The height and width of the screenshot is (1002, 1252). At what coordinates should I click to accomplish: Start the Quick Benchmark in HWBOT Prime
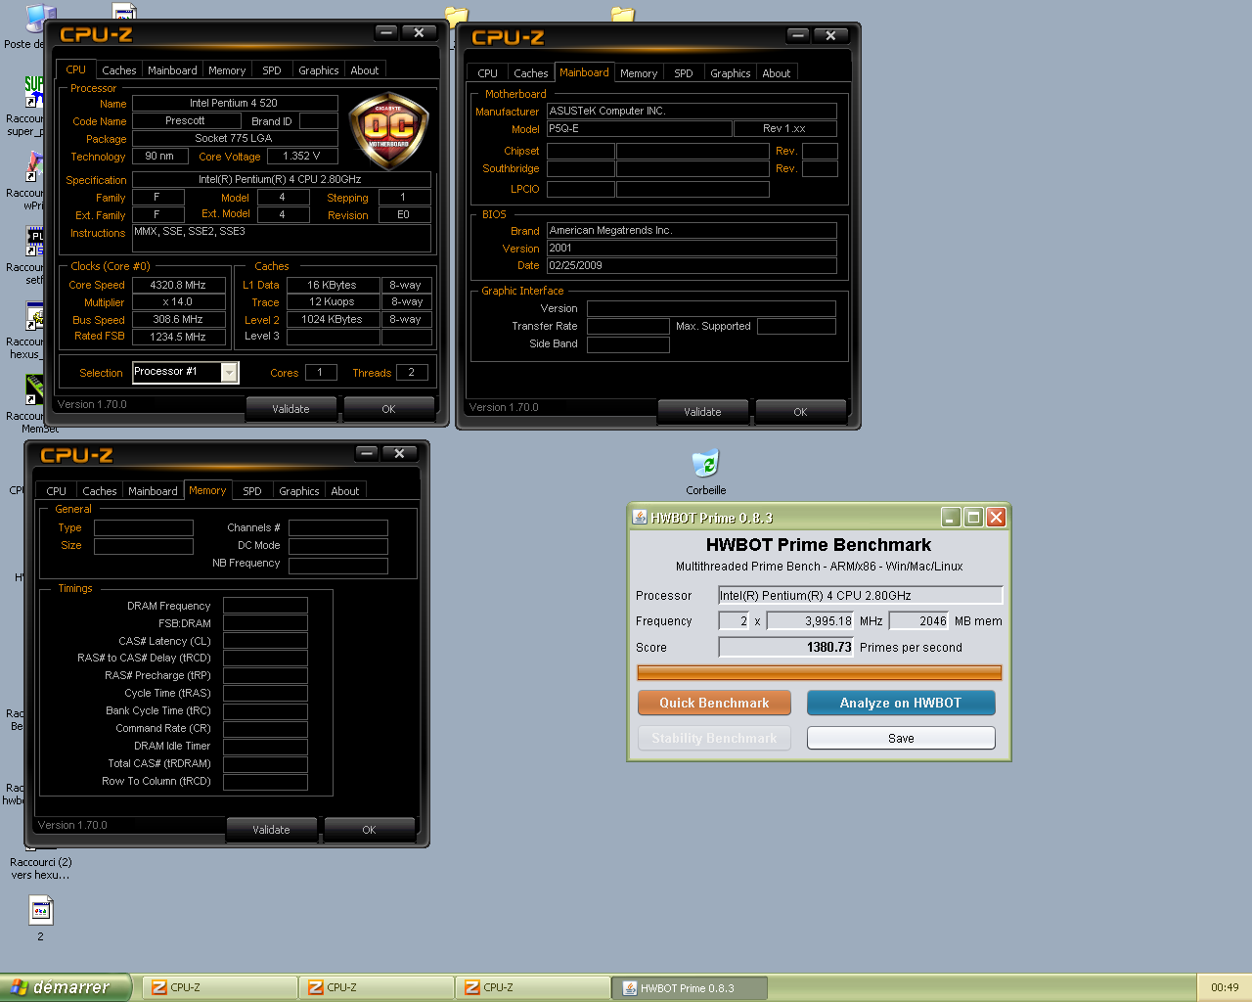[x=714, y=703]
